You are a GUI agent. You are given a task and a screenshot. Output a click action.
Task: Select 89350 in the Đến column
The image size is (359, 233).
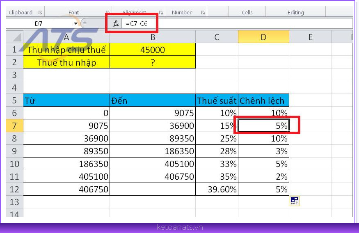[153, 138]
